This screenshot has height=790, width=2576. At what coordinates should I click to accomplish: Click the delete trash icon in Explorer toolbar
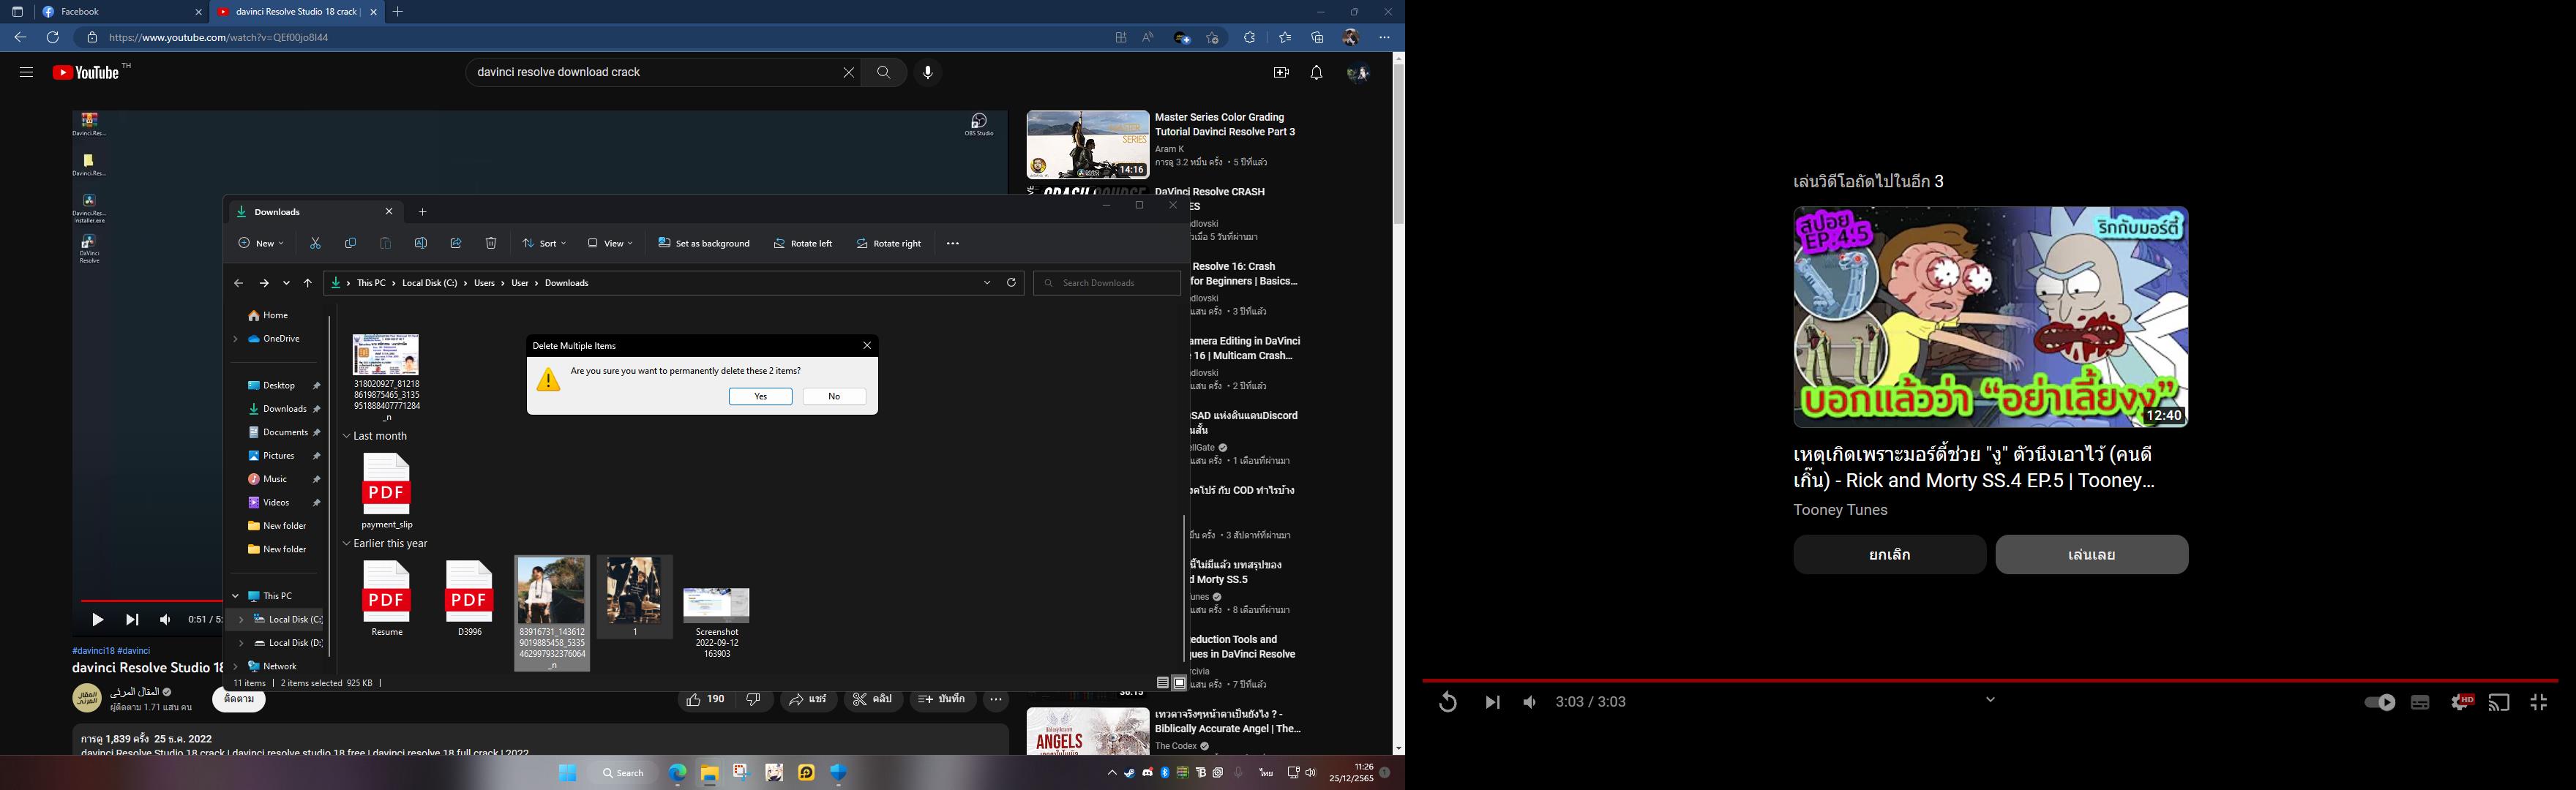[x=491, y=243]
